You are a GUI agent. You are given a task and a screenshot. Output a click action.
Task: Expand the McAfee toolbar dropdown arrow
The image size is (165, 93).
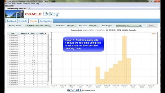click(x=15, y=6)
